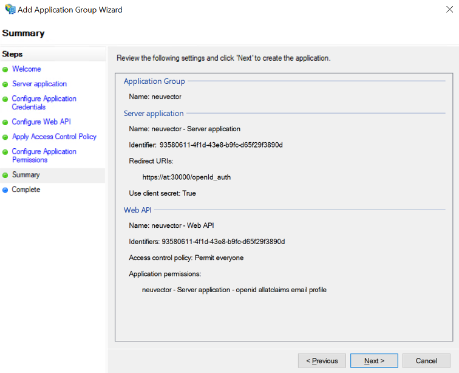Click the openid allatclaims email profile permissions line
Screen dimensions: 459x373
(x=234, y=290)
